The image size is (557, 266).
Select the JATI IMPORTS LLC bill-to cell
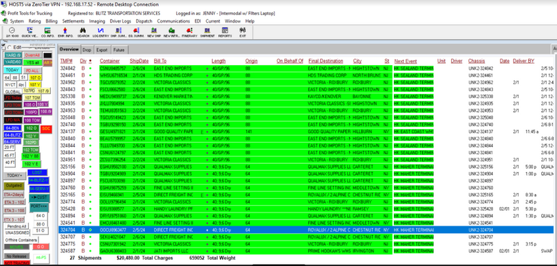pos(173,251)
